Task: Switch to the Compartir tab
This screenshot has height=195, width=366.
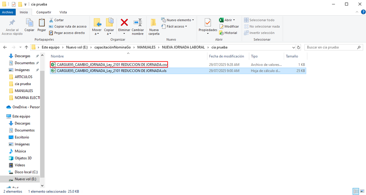Action: [43, 12]
